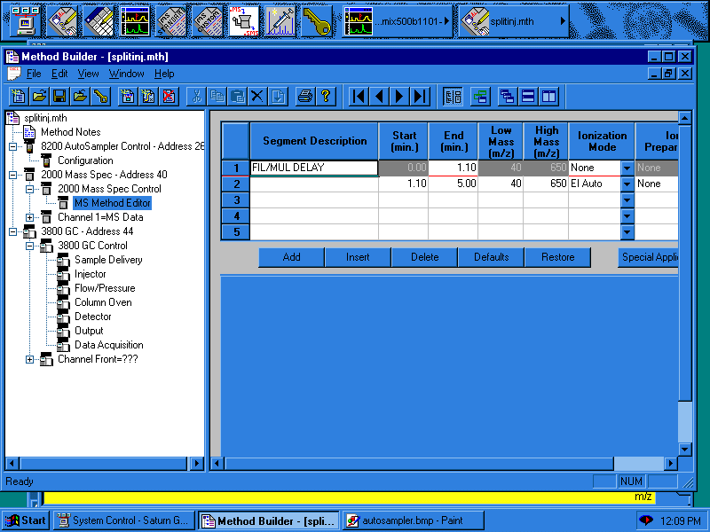Collapse the 2000 Mass Spec Control node
This screenshot has height=532, width=710.
(29, 189)
